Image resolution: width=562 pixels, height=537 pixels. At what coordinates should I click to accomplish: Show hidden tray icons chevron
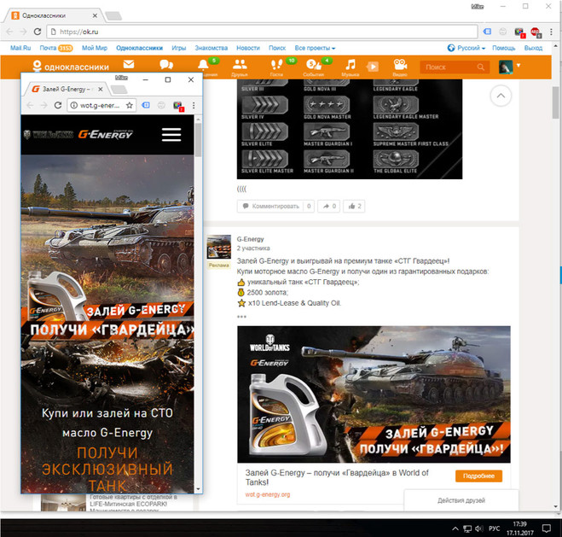click(455, 528)
